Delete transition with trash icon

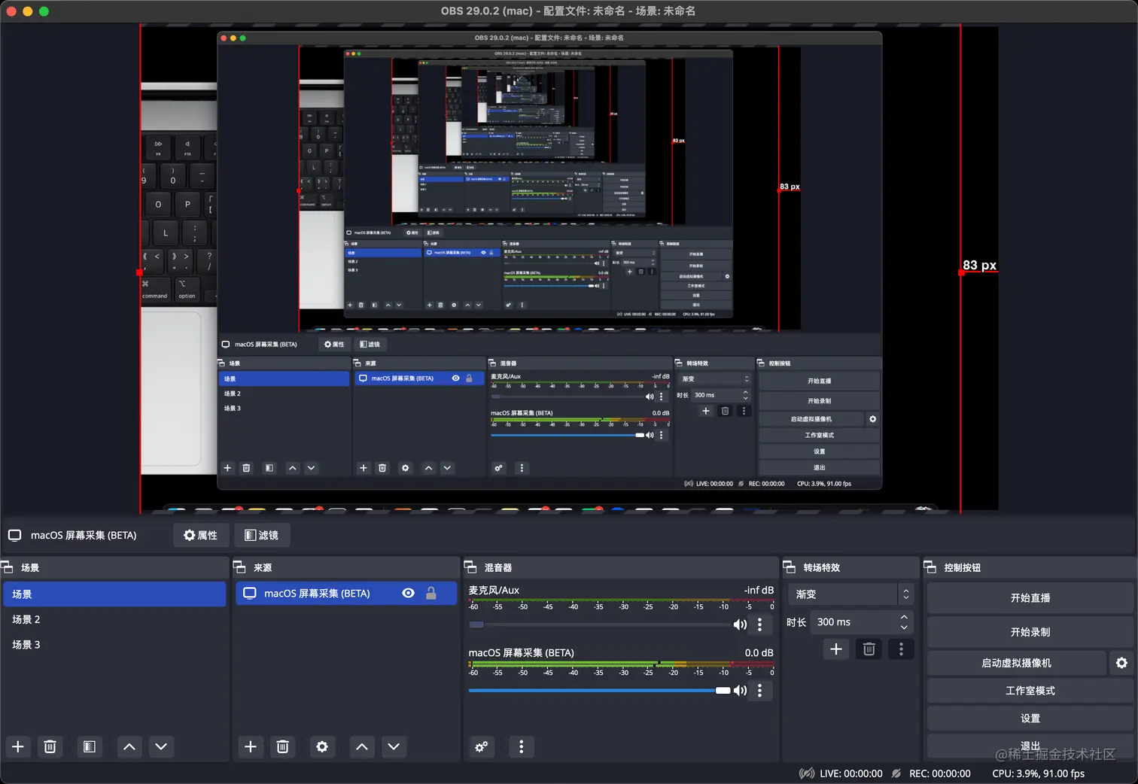coord(869,649)
